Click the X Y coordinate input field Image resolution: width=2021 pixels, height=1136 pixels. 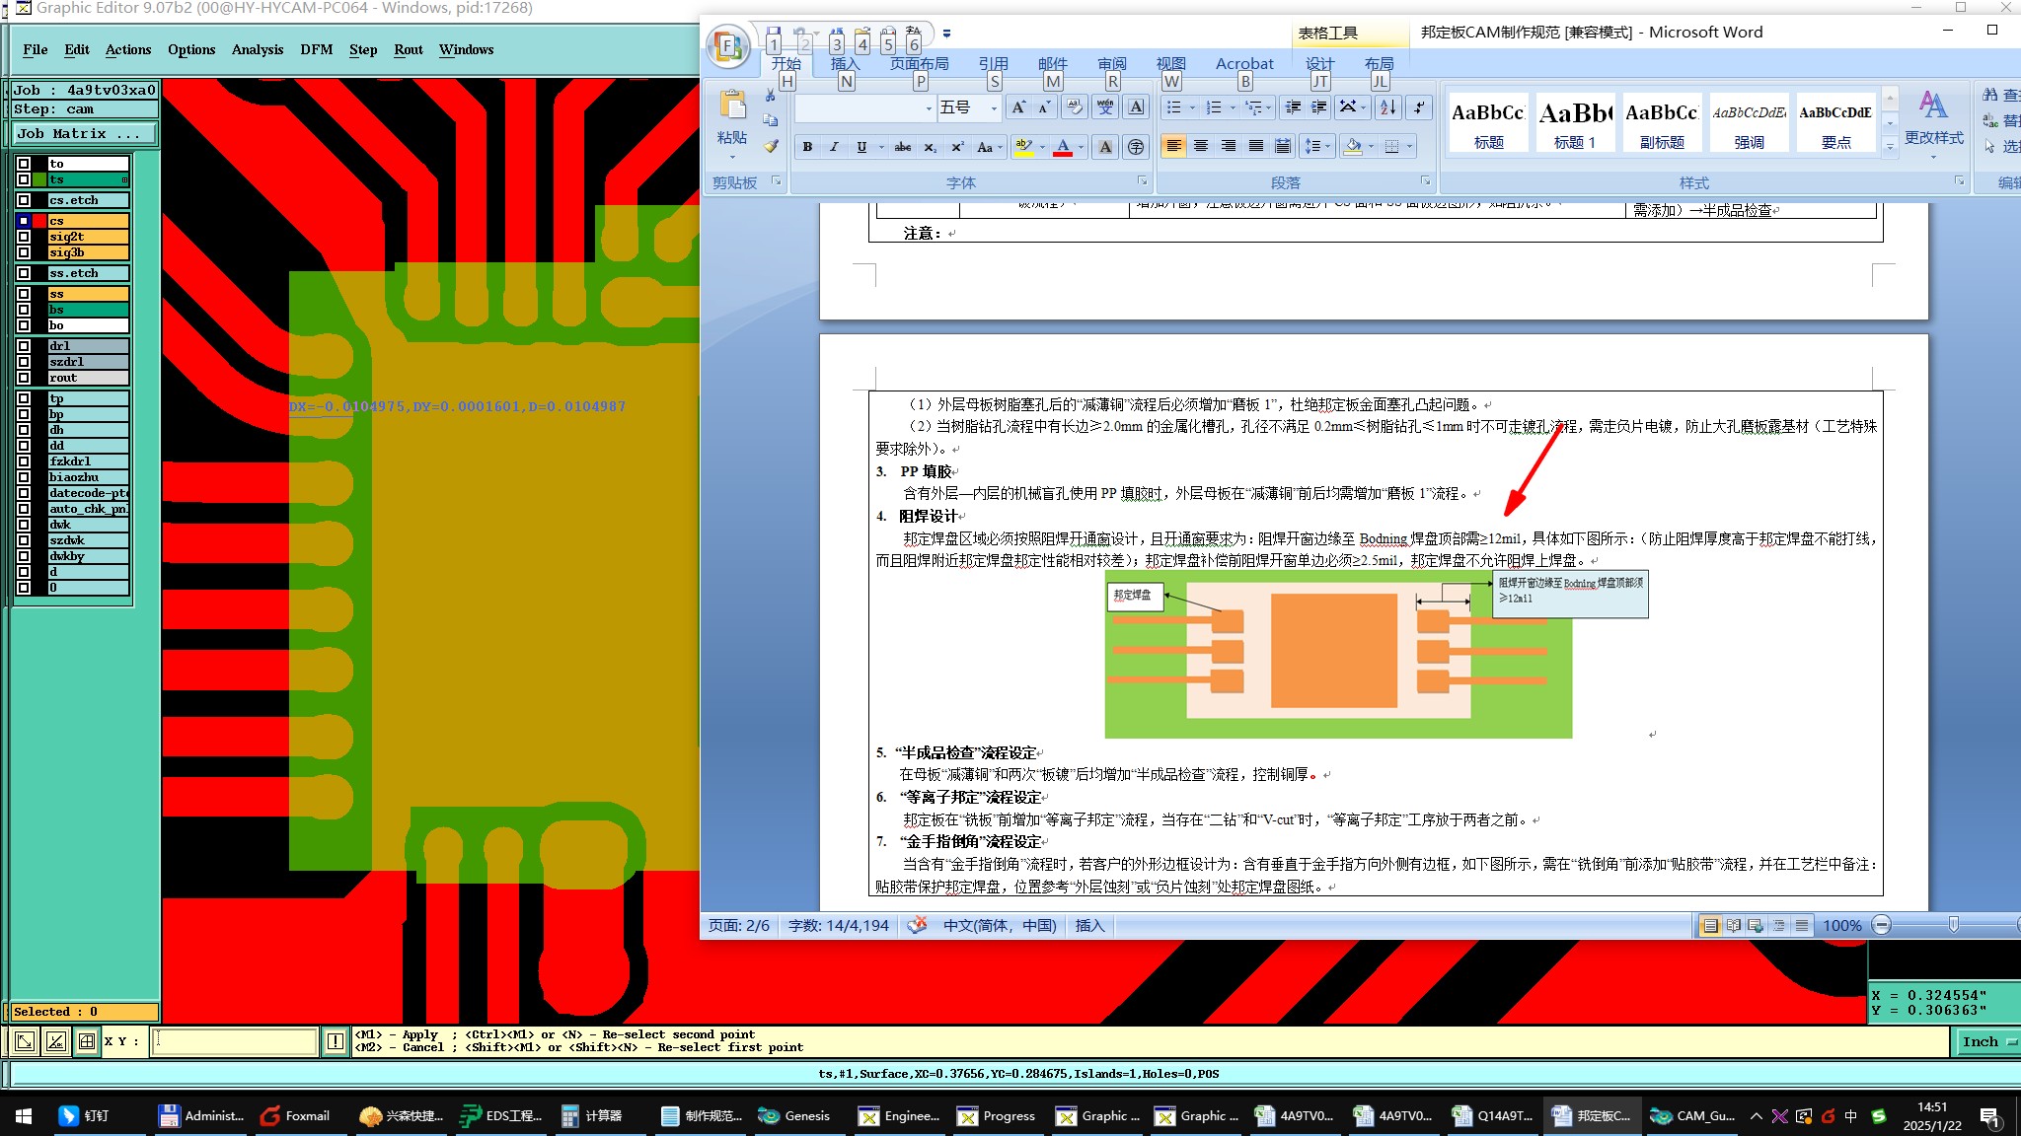[x=235, y=1041]
